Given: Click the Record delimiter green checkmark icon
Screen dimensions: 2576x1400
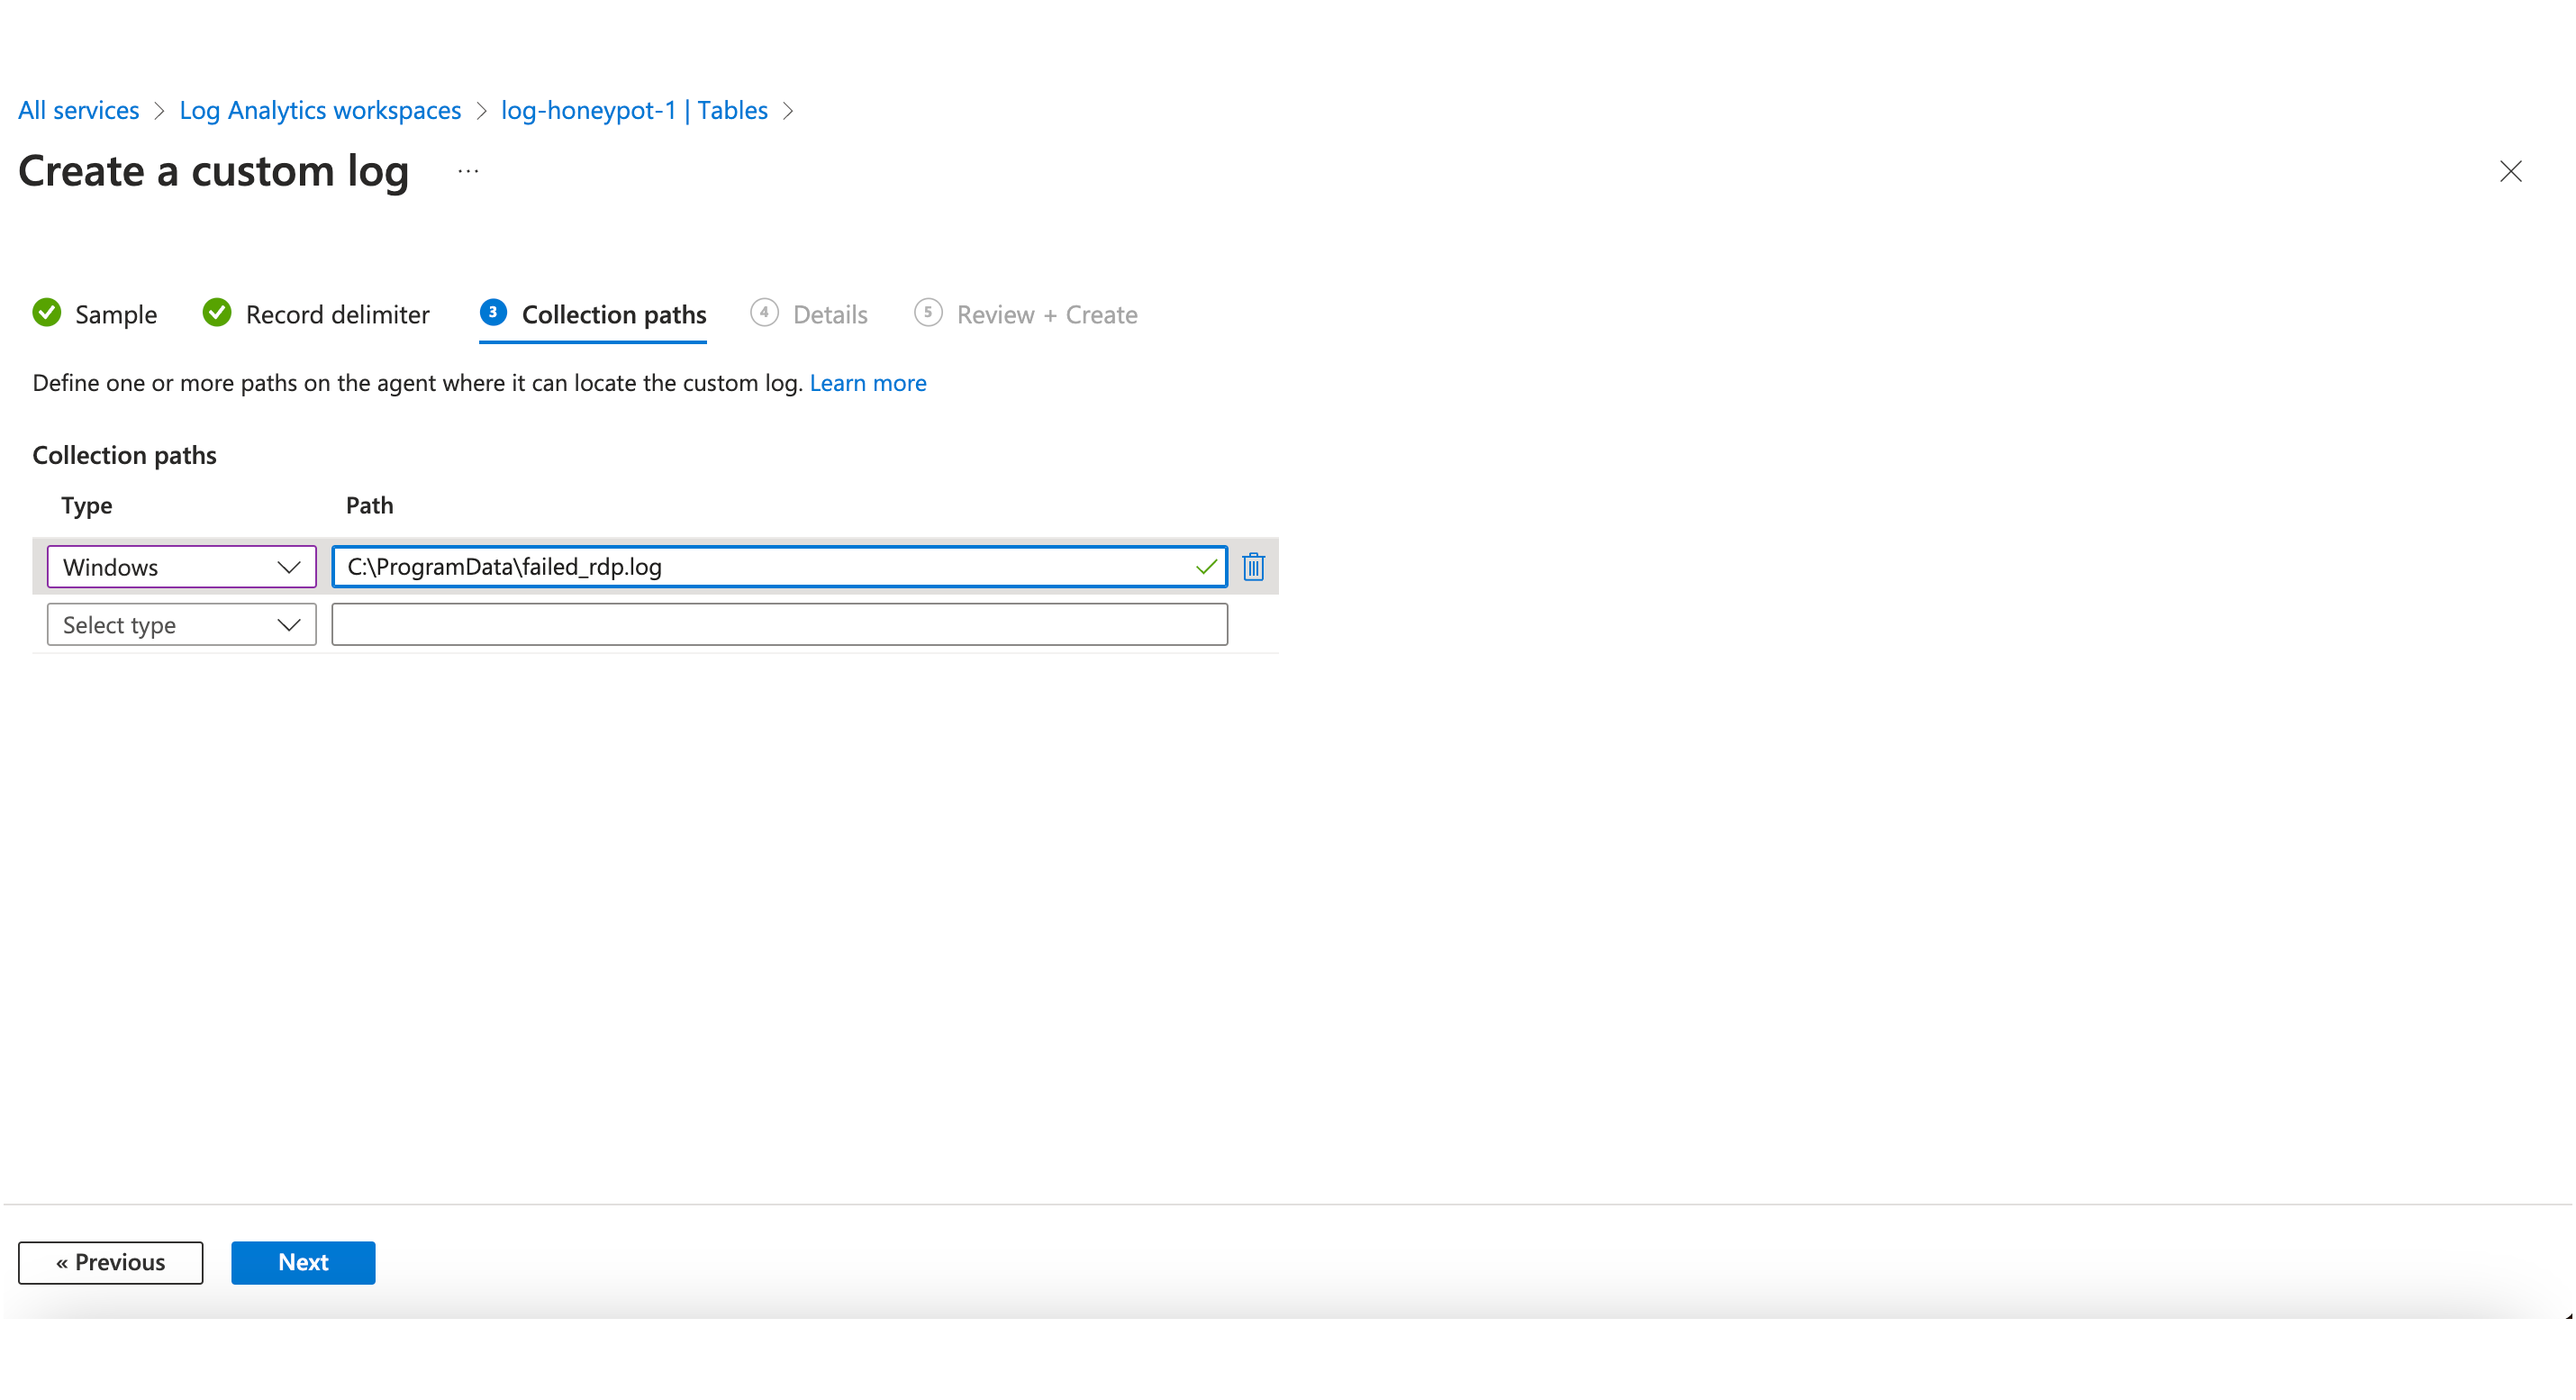Looking at the screenshot, I should click(217, 313).
